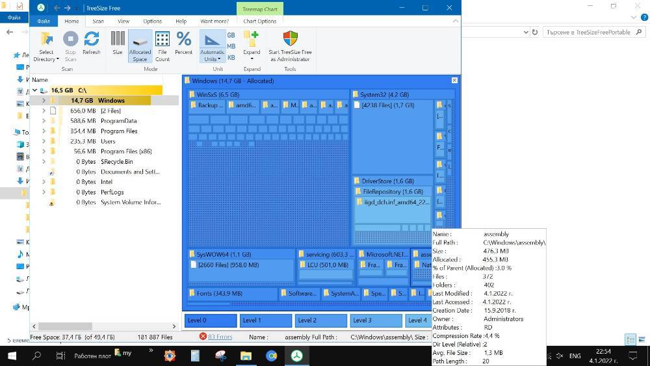
Task: Expand the Program Files (x86) node
Action: point(44,151)
